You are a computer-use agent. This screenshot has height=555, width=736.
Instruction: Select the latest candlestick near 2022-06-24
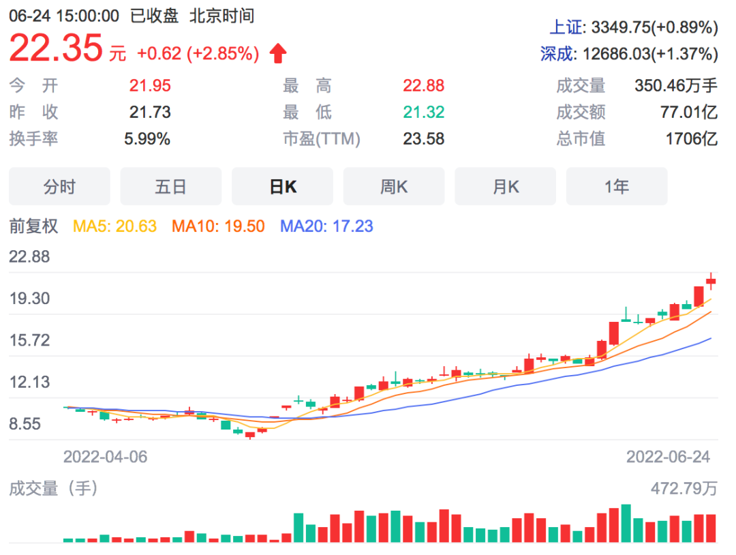[x=711, y=280]
